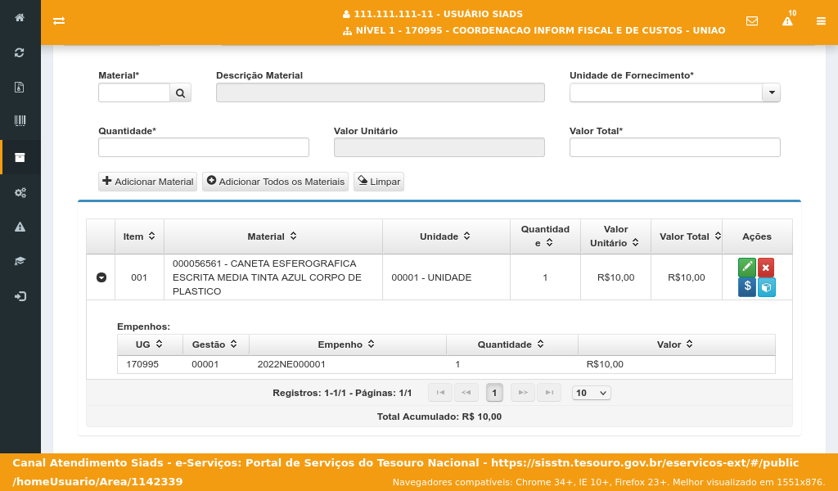
Task: Focus the Quantidade input field
Action: (x=204, y=147)
